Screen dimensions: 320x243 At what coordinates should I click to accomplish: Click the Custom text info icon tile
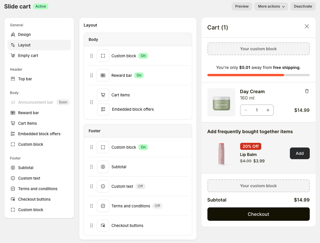[103, 186]
